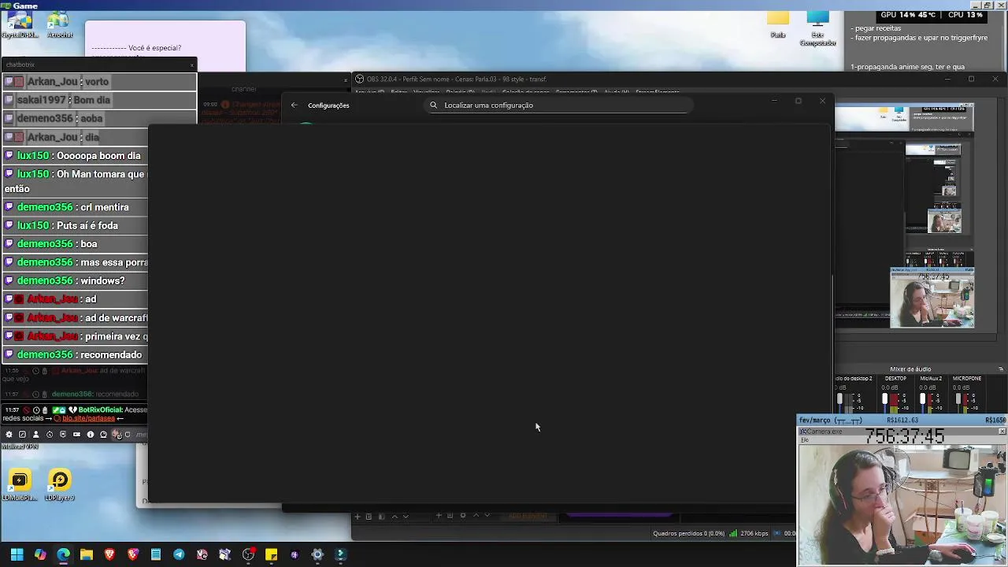Click the delete trash on BotRixOficial message
Viewport: 1008px width, 567px height.
pos(44,410)
